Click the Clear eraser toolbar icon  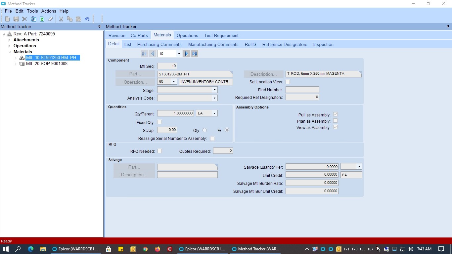(51, 19)
